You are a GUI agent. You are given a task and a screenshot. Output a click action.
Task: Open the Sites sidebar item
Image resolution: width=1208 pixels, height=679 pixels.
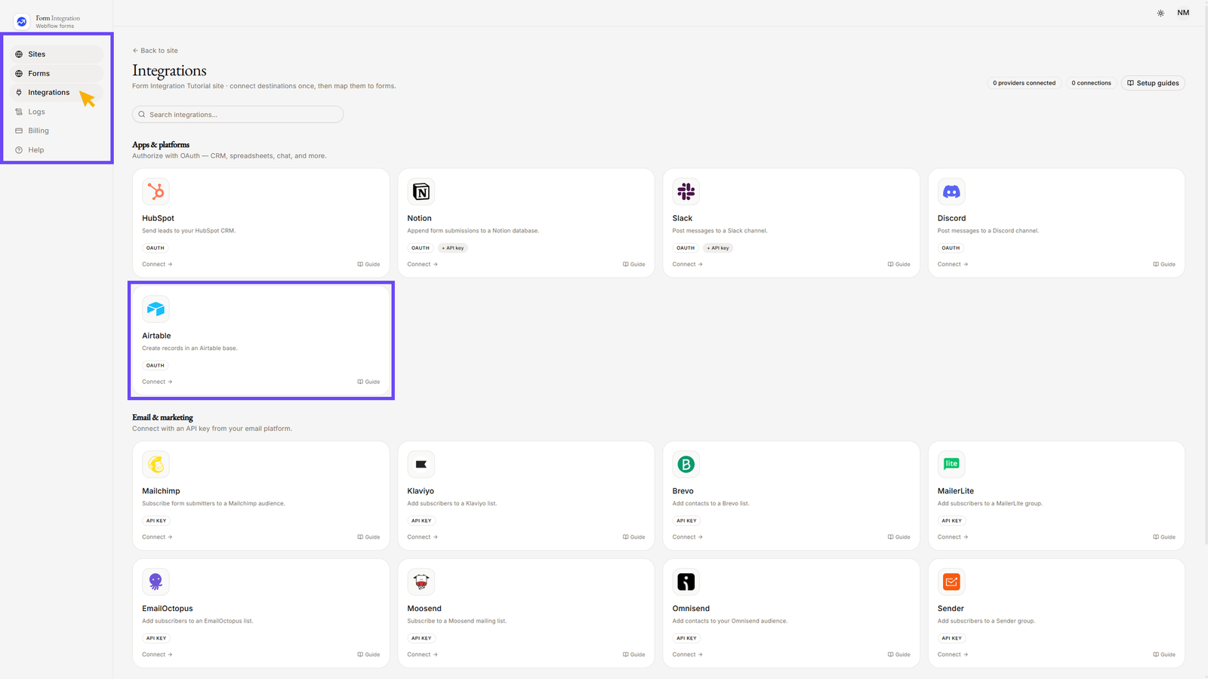point(57,54)
